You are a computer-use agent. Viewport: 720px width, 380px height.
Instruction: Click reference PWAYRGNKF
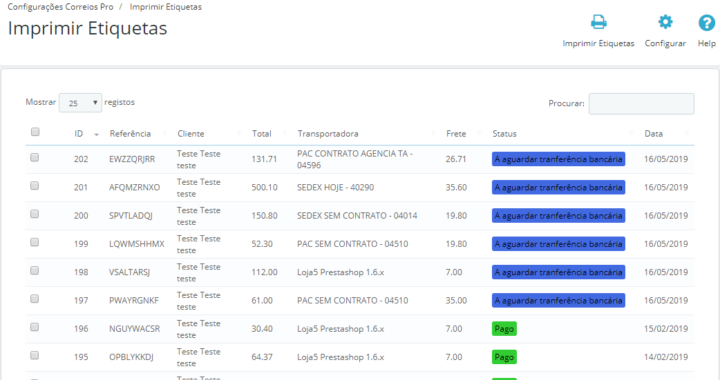134,301
